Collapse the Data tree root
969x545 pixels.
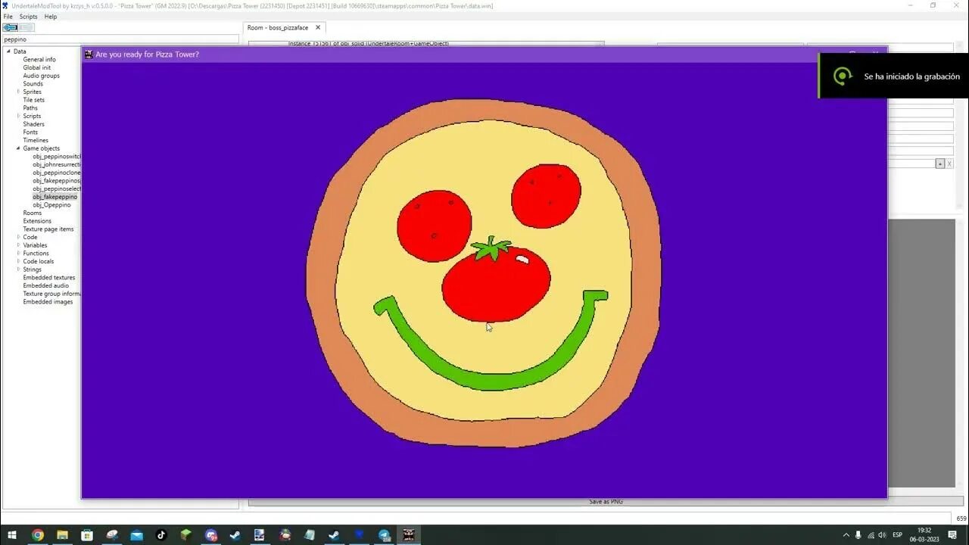(x=8, y=51)
